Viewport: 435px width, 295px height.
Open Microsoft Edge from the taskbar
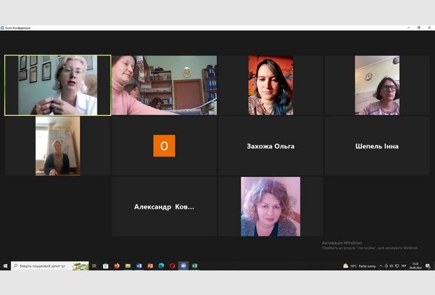point(161,266)
